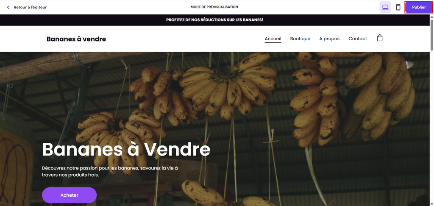
Task: Return via 'Retour à l'éditeur' link
Action: (x=30, y=7)
